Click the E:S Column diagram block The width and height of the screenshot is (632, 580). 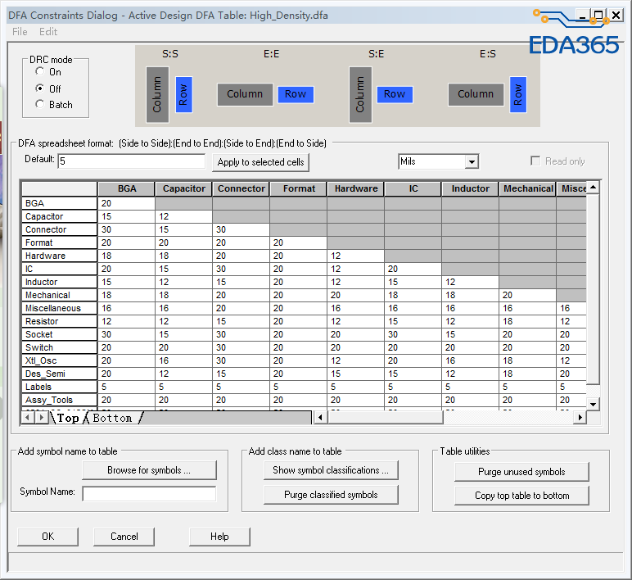[x=476, y=94]
